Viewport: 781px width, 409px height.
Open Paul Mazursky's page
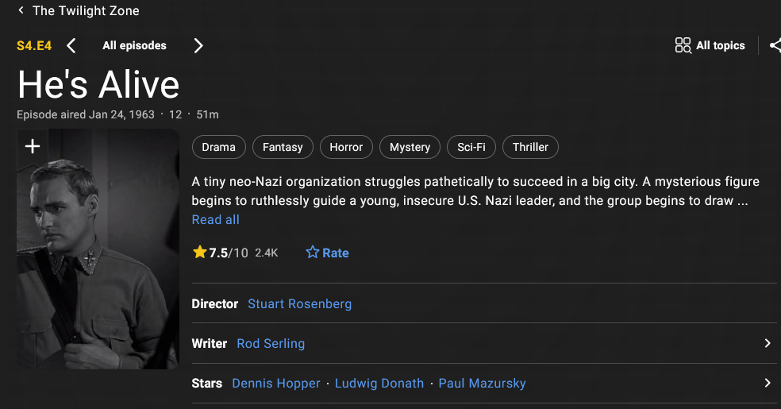(482, 383)
